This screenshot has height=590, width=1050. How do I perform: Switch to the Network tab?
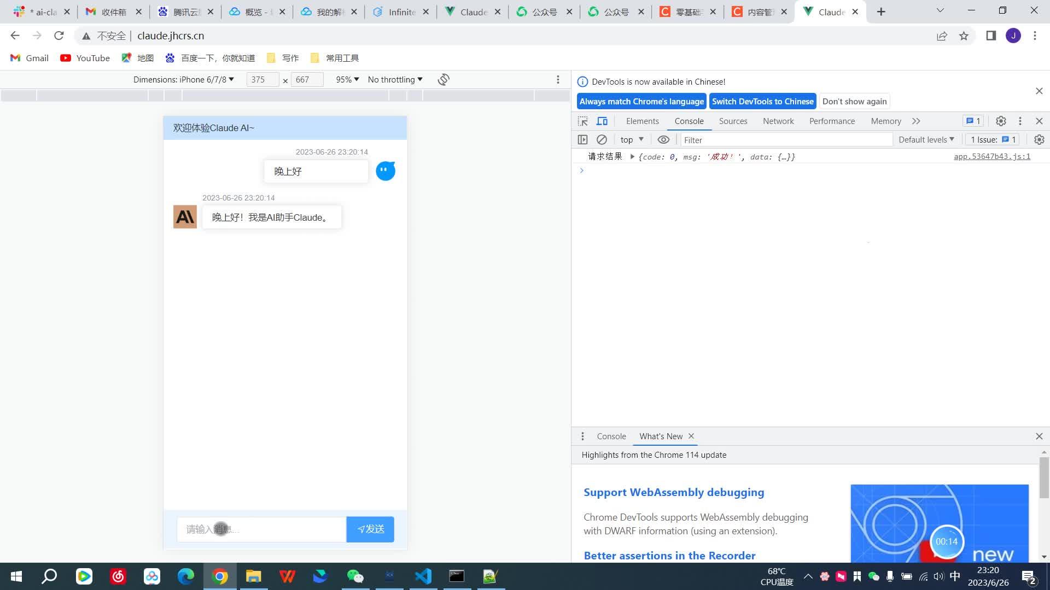point(778,121)
